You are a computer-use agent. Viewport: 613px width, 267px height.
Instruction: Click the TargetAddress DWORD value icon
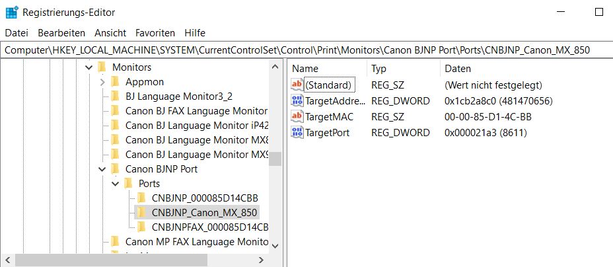click(x=297, y=101)
